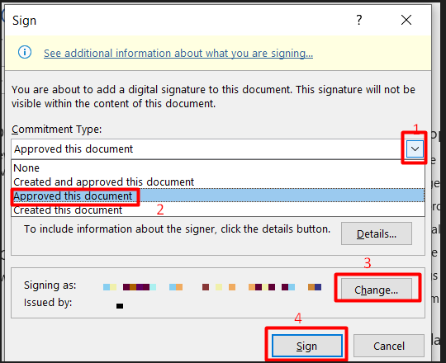Confirm with the Sign button

(x=307, y=346)
